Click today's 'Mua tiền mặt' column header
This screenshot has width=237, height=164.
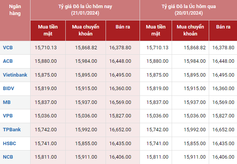pyautogui.click(x=48, y=30)
